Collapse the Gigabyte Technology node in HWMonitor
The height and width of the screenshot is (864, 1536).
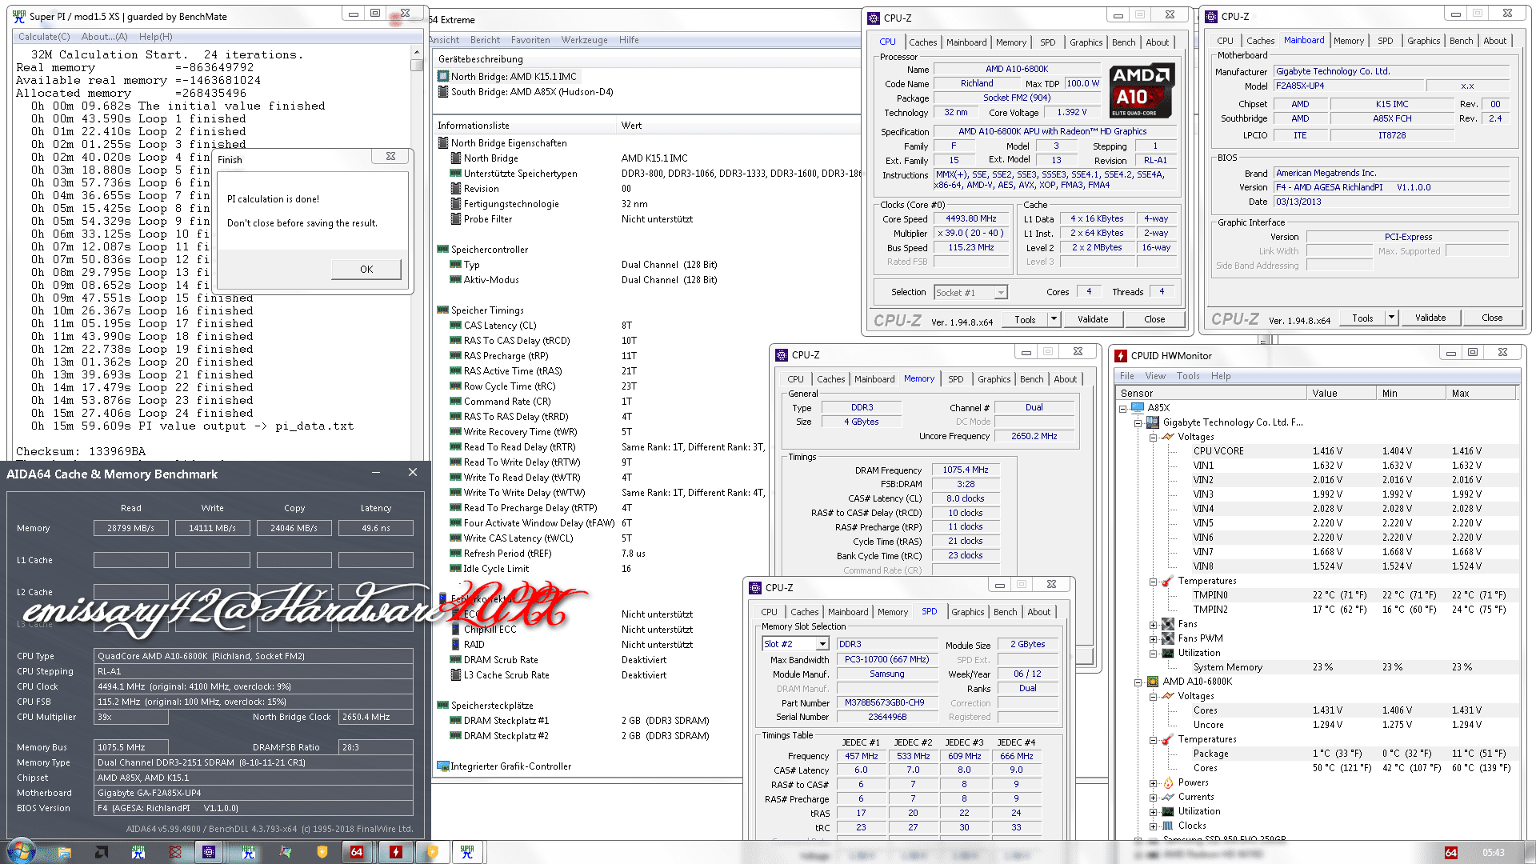click(1138, 422)
